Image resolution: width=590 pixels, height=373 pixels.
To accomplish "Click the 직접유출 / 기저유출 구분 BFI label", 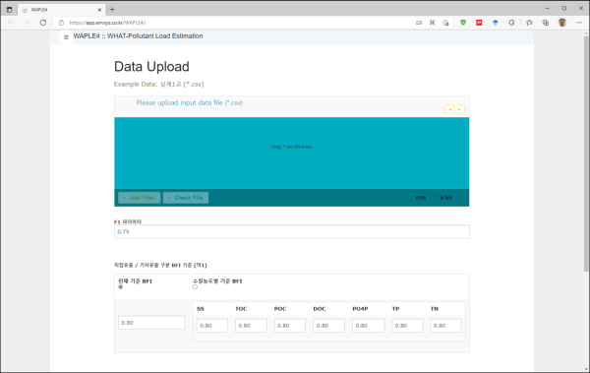I will (160, 266).
